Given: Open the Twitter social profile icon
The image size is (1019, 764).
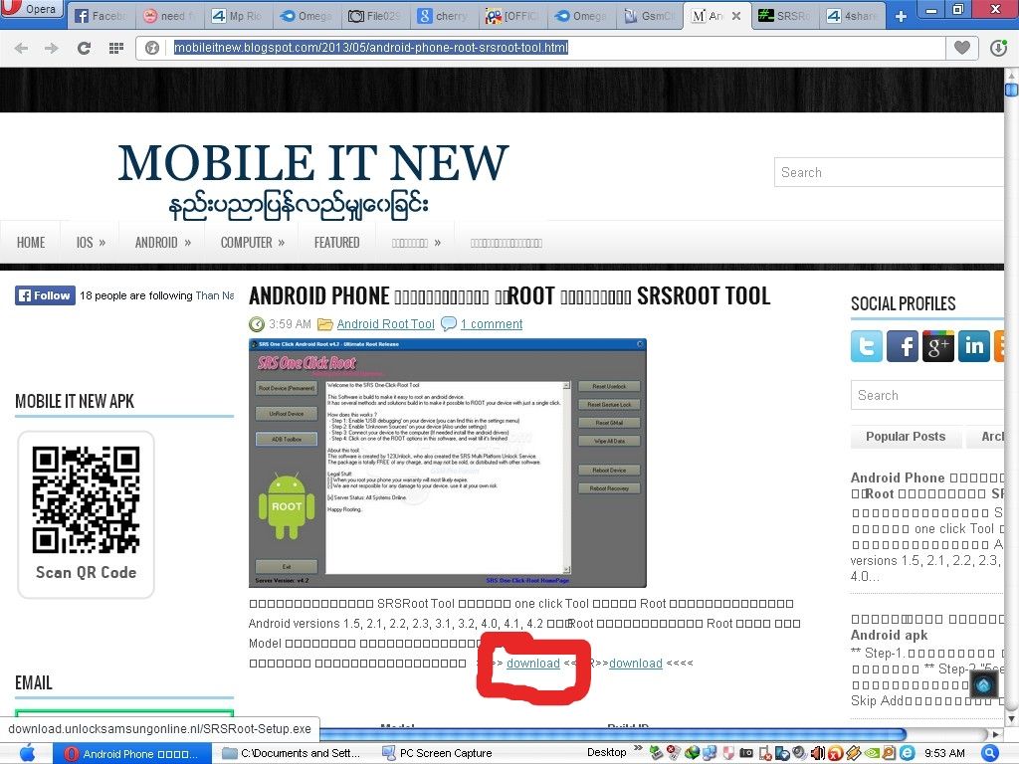Looking at the screenshot, I should tap(866, 345).
